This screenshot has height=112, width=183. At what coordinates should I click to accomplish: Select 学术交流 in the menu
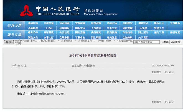click(112, 28)
